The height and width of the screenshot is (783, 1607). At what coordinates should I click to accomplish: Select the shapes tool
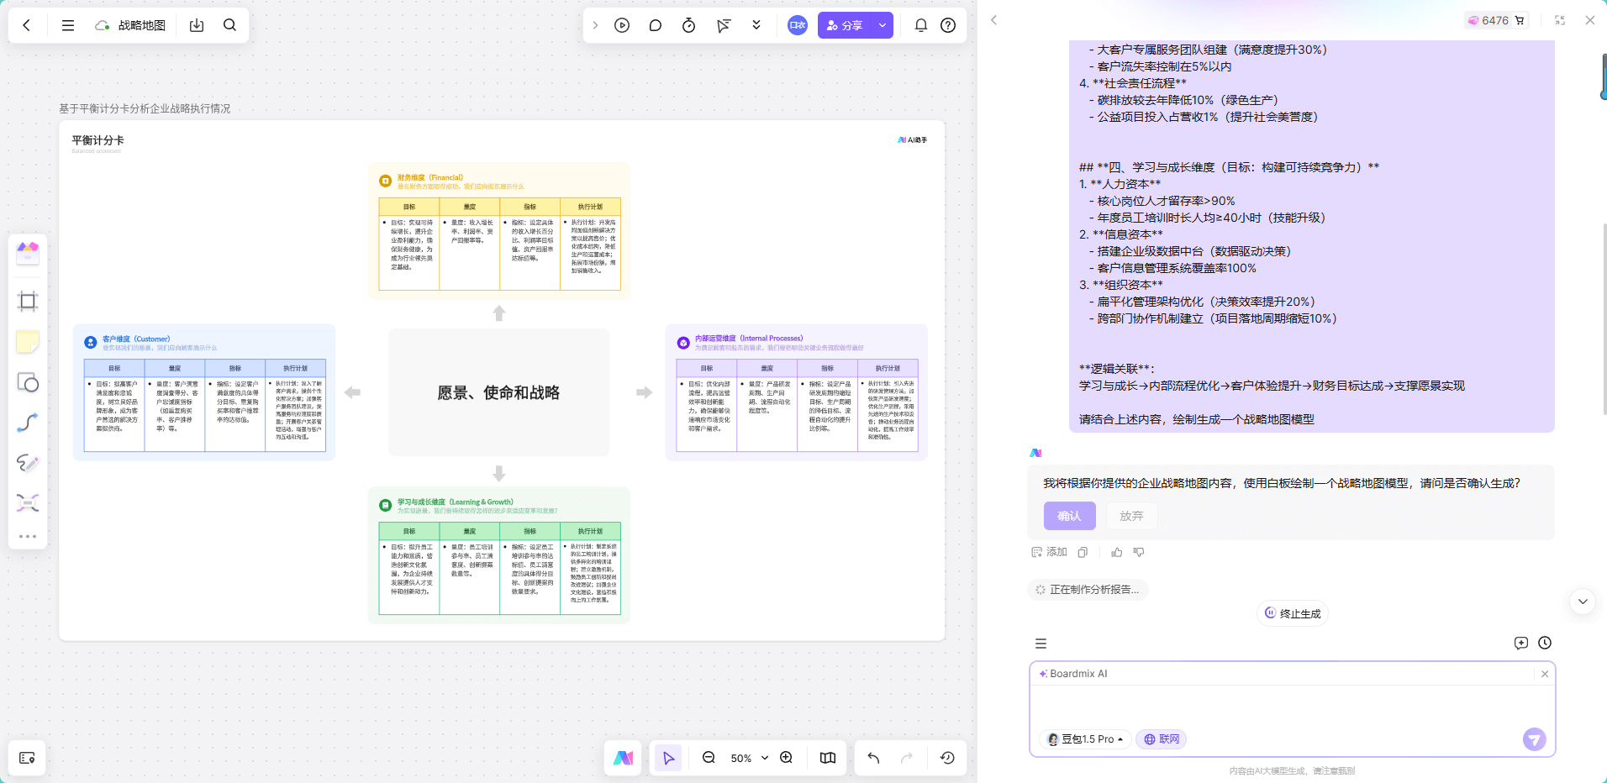[x=28, y=382]
